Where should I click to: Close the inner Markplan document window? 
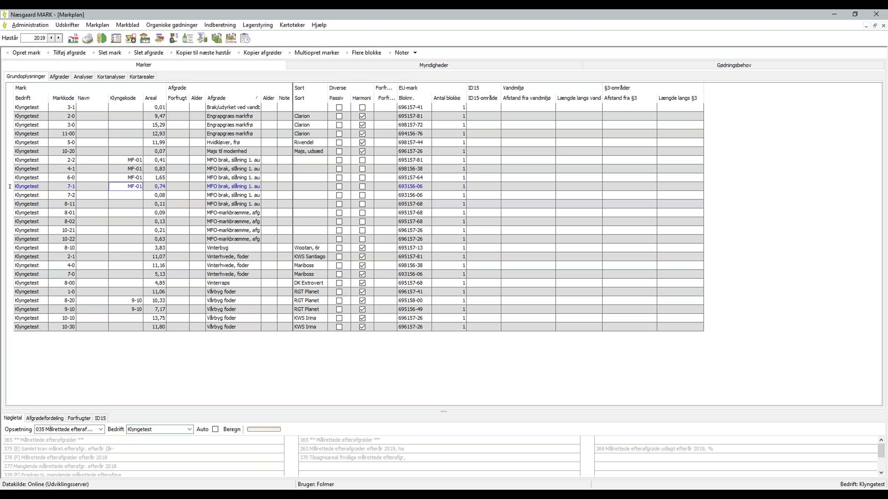(x=883, y=26)
